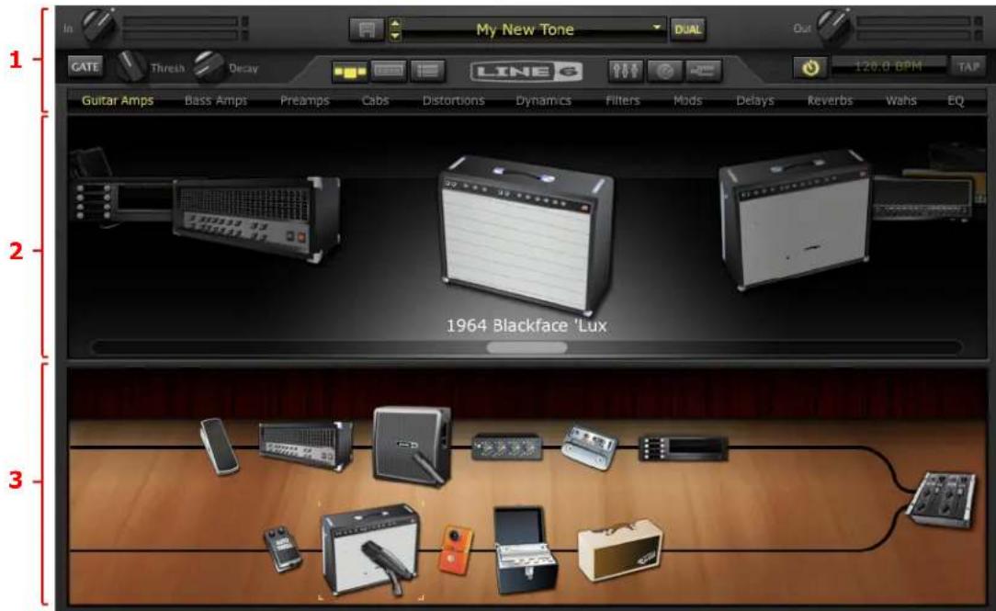996x611 pixels.
Task: Select the Line 6 cabinet with microphone
Action: (413, 446)
